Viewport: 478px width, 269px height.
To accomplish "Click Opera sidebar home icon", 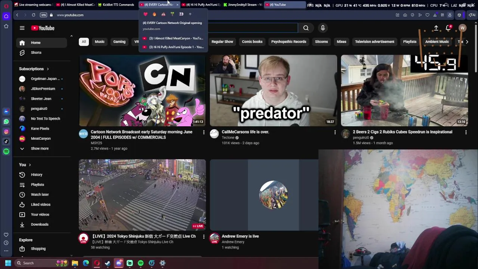I will (6, 16).
